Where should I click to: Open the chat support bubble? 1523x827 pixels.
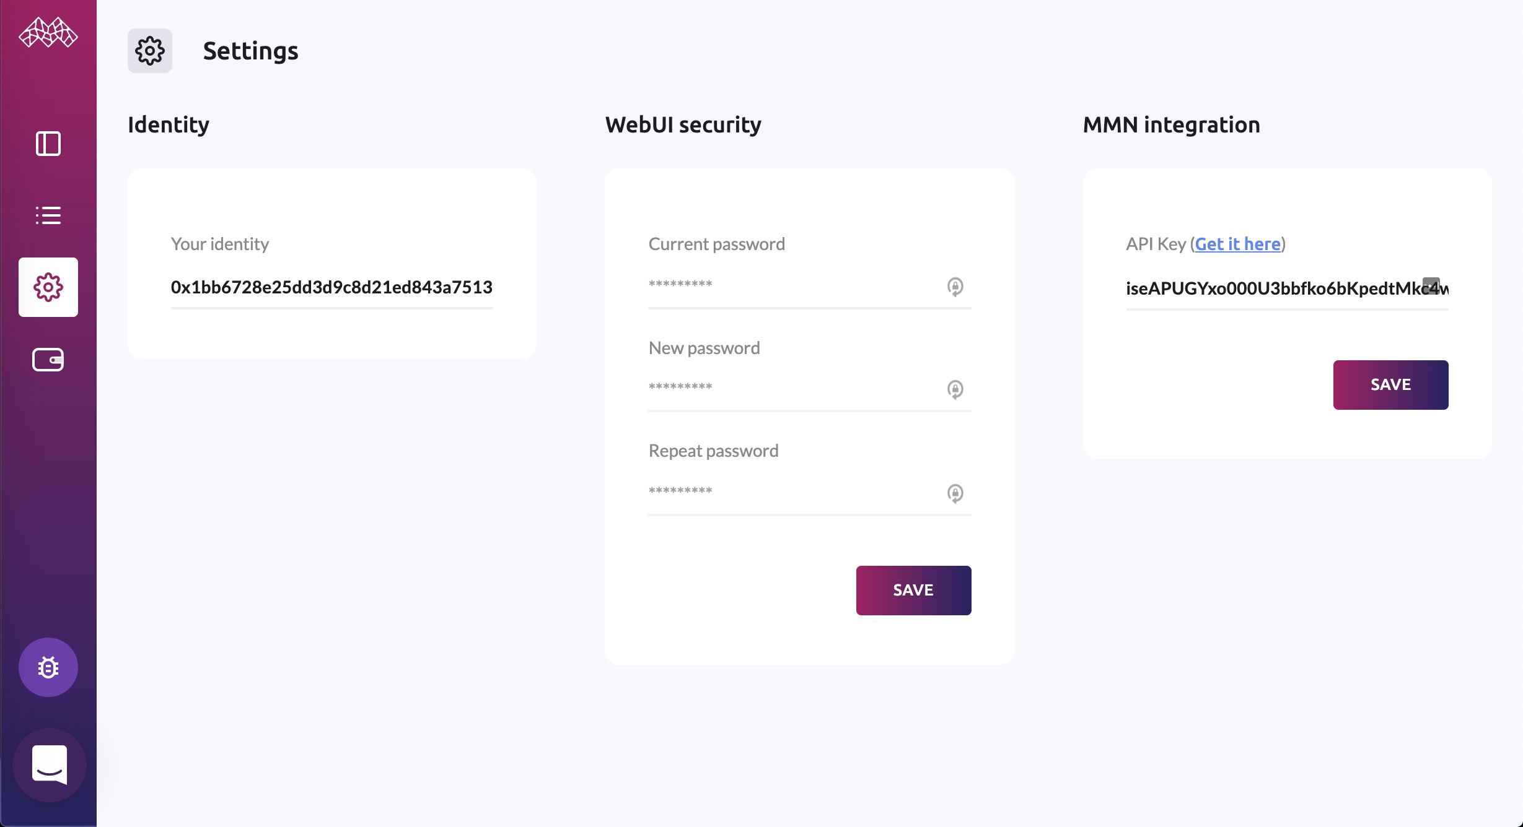pyautogui.click(x=50, y=765)
